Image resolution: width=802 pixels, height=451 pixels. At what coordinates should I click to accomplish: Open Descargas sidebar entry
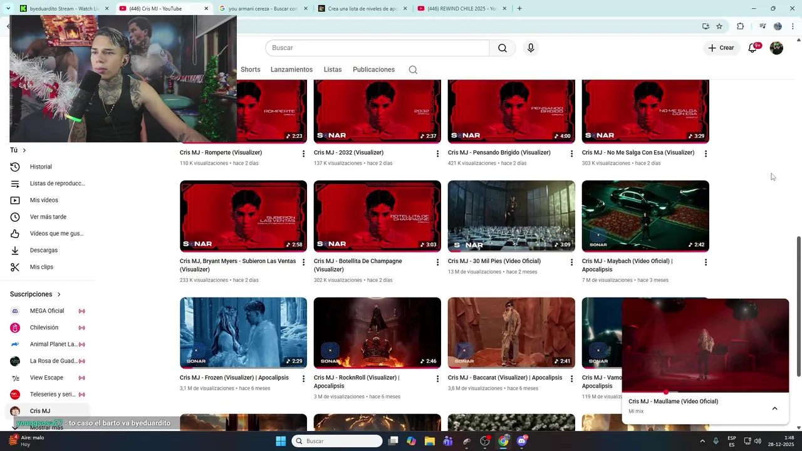tap(49, 250)
